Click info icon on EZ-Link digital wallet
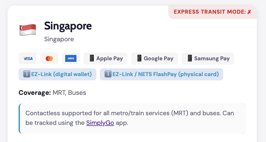This screenshot has width=266, height=142. tap(27, 74)
